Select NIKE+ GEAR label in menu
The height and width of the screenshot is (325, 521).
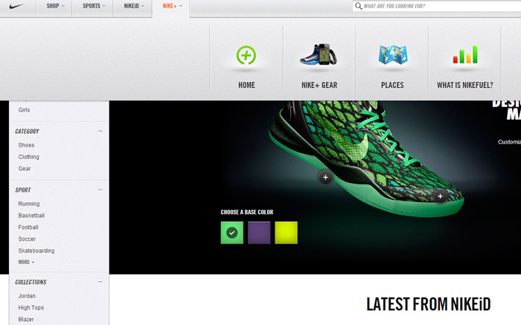pos(319,85)
